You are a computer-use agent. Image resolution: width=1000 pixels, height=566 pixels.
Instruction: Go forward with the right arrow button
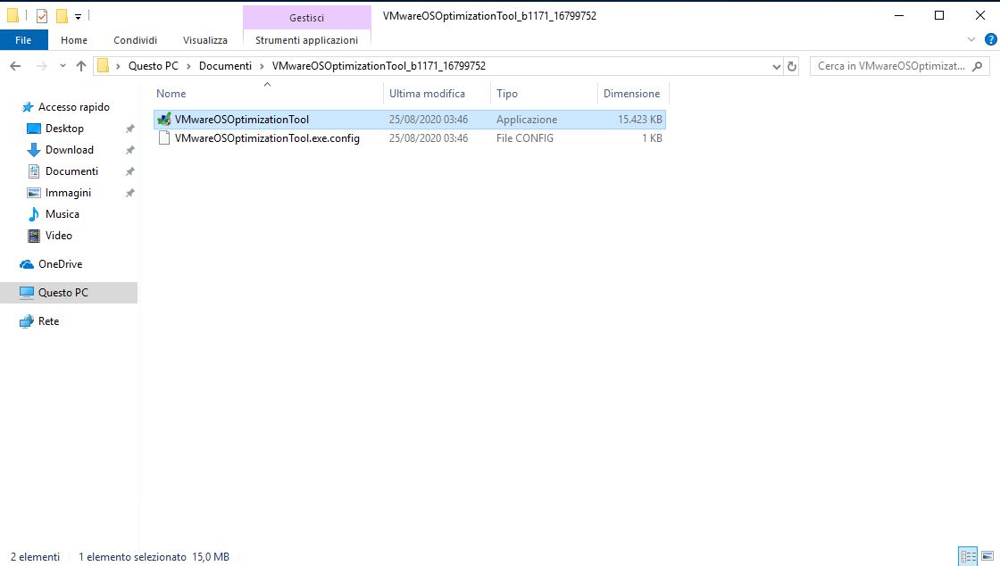(x=41, y=66)
